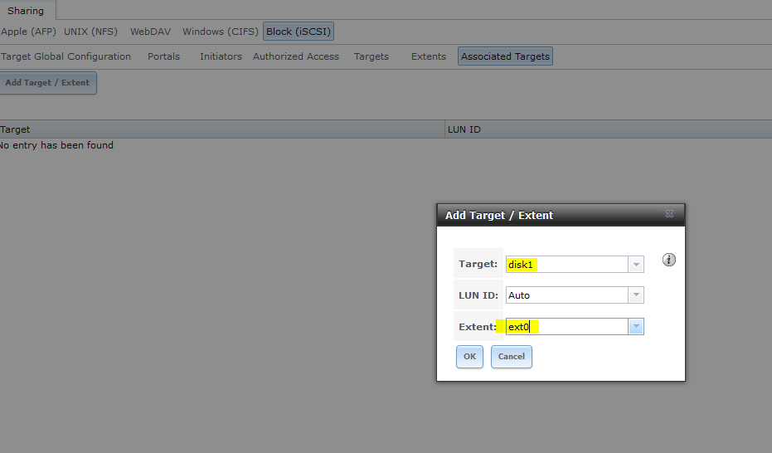Open the Extents tab
This screenshot has width=772, height=453.
(429, 56)
